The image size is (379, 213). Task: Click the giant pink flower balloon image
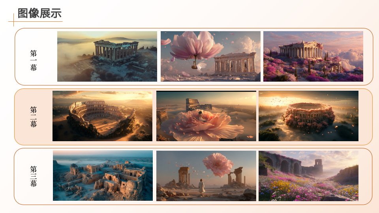210,56
